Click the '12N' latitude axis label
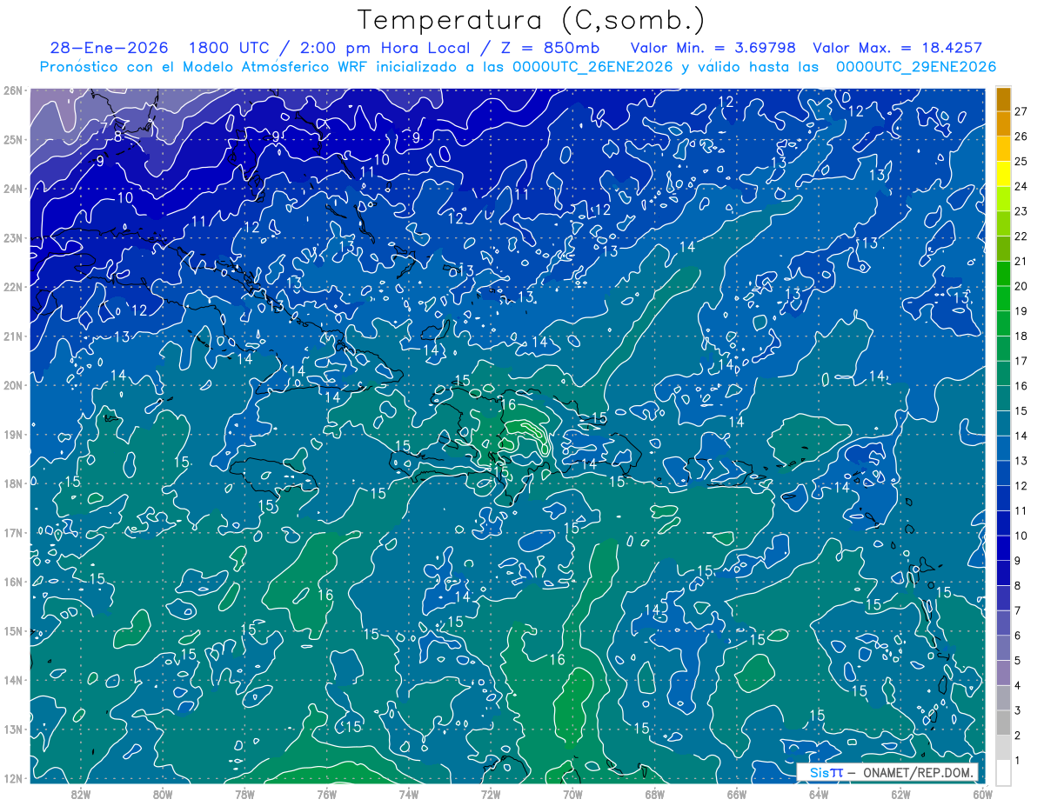1044x806 pixels. click(x=13, y=778)
